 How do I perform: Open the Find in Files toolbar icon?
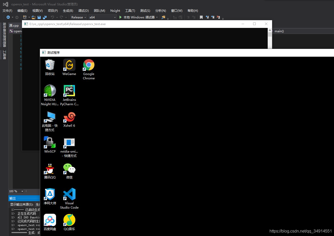point(164,17)
